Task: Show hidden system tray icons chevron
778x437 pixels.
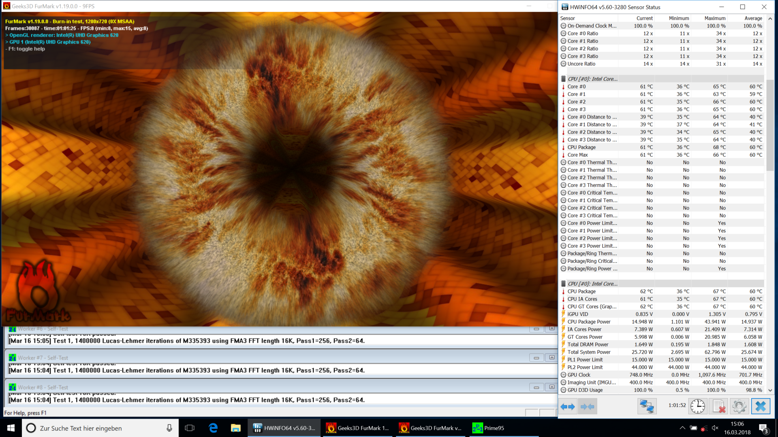Action: click(x=682, y=428)
